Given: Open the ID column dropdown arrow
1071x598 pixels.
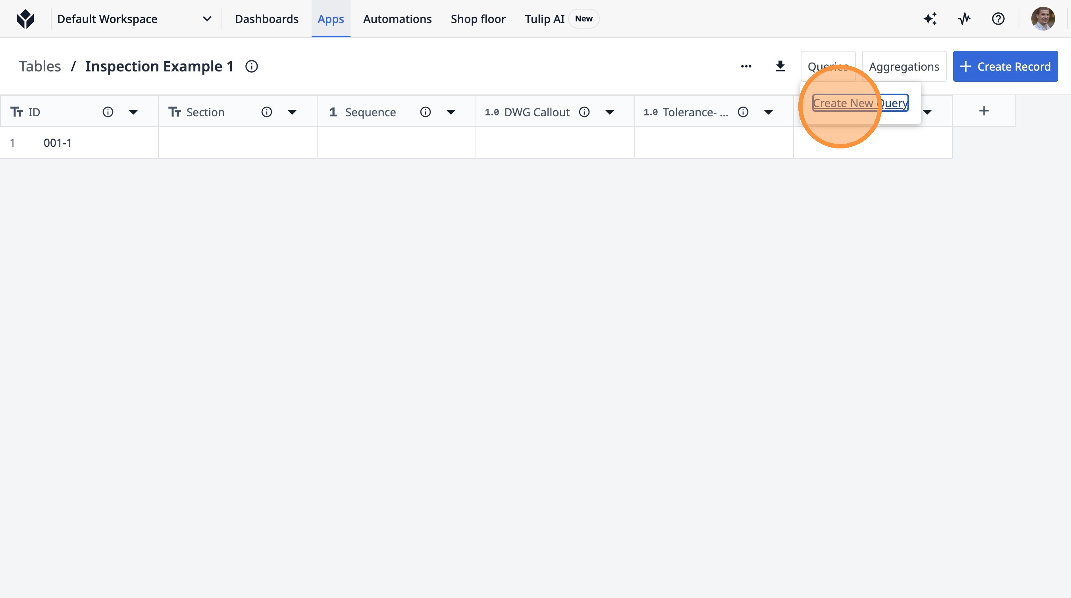Looking at the screenshot, I should (x=133, y=112).
